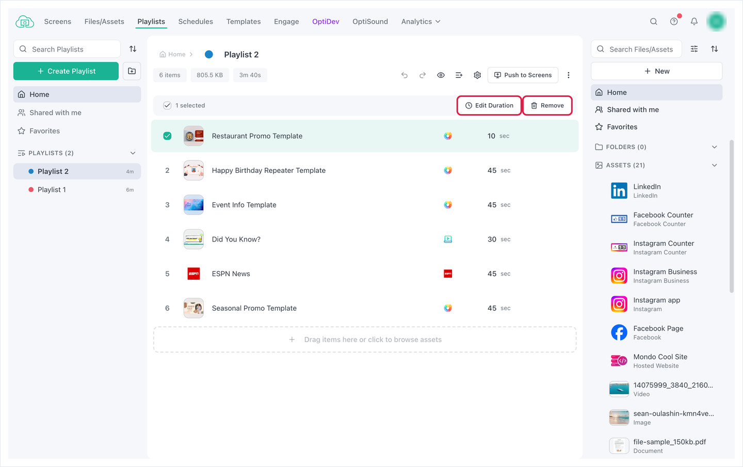Screen dimensions: 743x467
Task: Open playlist settings gear icon
Action: point(477,75)
